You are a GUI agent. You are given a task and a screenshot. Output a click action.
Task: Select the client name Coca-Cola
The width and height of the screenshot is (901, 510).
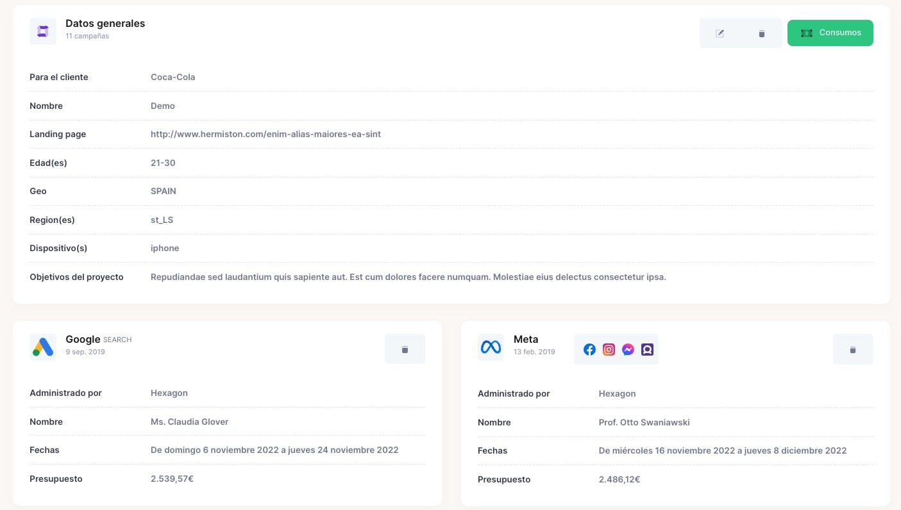173,77
